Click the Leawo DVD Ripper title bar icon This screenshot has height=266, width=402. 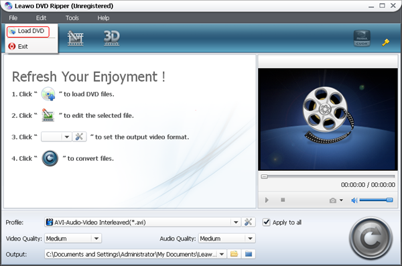click(x=9, y=5)
